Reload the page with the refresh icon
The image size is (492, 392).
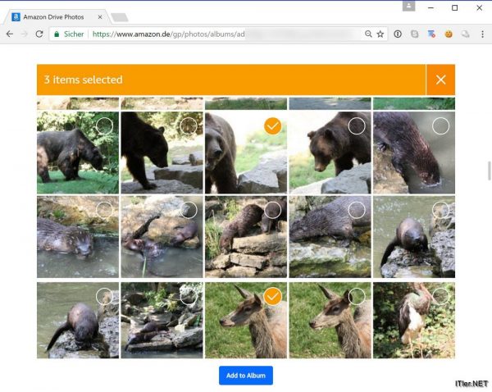point(39,34)
